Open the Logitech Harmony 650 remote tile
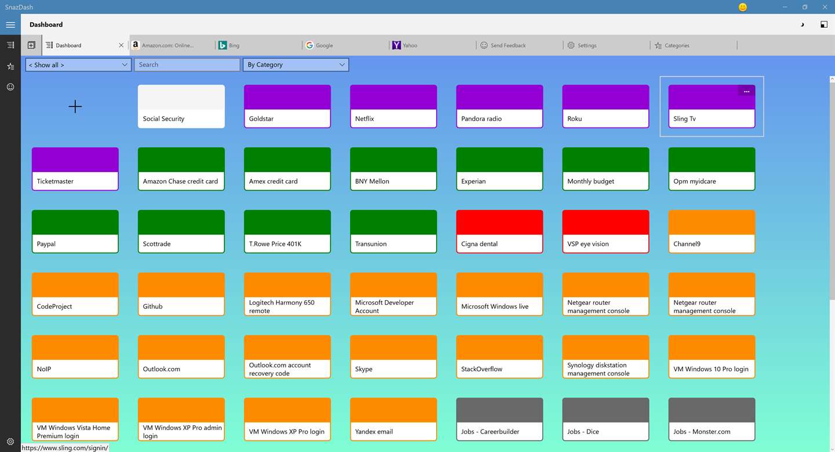Image resolution: width=835 pixels, height=452 pixels. (x=288, y=294)
